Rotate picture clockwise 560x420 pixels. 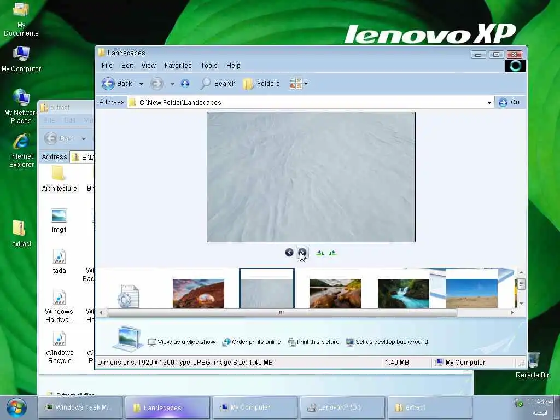click(320, 253)
